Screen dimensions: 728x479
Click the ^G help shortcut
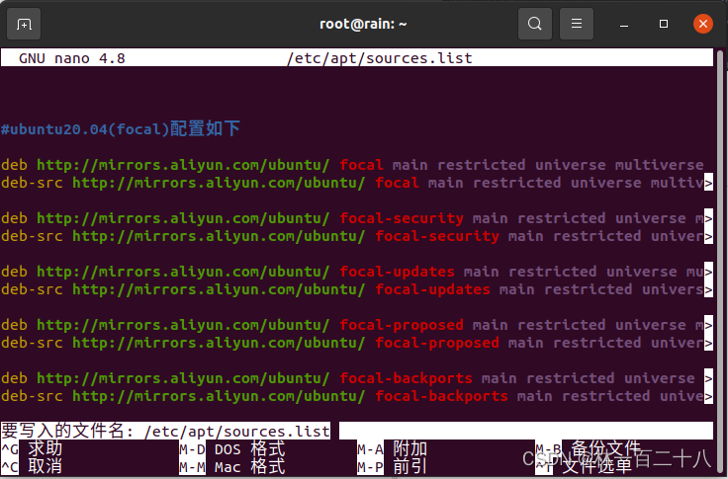(32, 448)
